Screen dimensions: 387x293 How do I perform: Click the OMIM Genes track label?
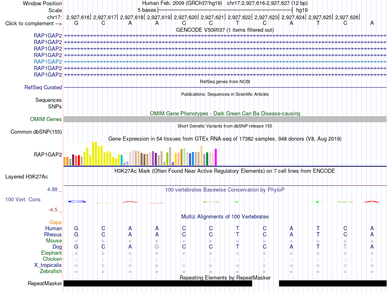(x=46, y=119)
